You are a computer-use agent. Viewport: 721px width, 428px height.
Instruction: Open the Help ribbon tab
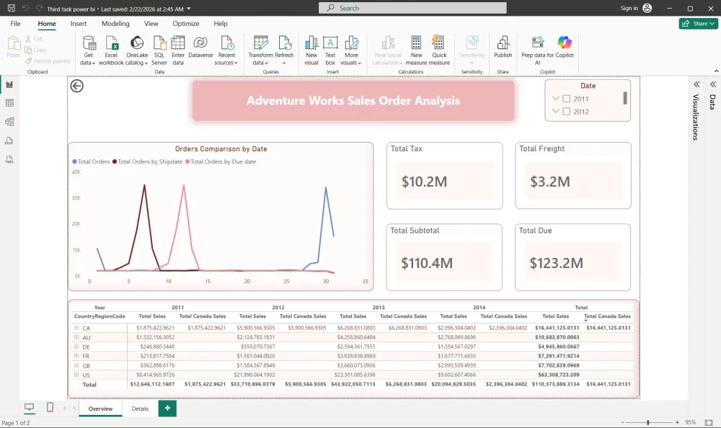[x=220, y=24]
